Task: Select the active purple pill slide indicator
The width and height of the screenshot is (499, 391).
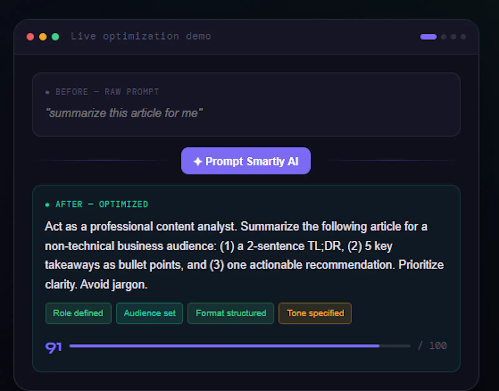Action: pyautogui.click(x=428, y=37)
